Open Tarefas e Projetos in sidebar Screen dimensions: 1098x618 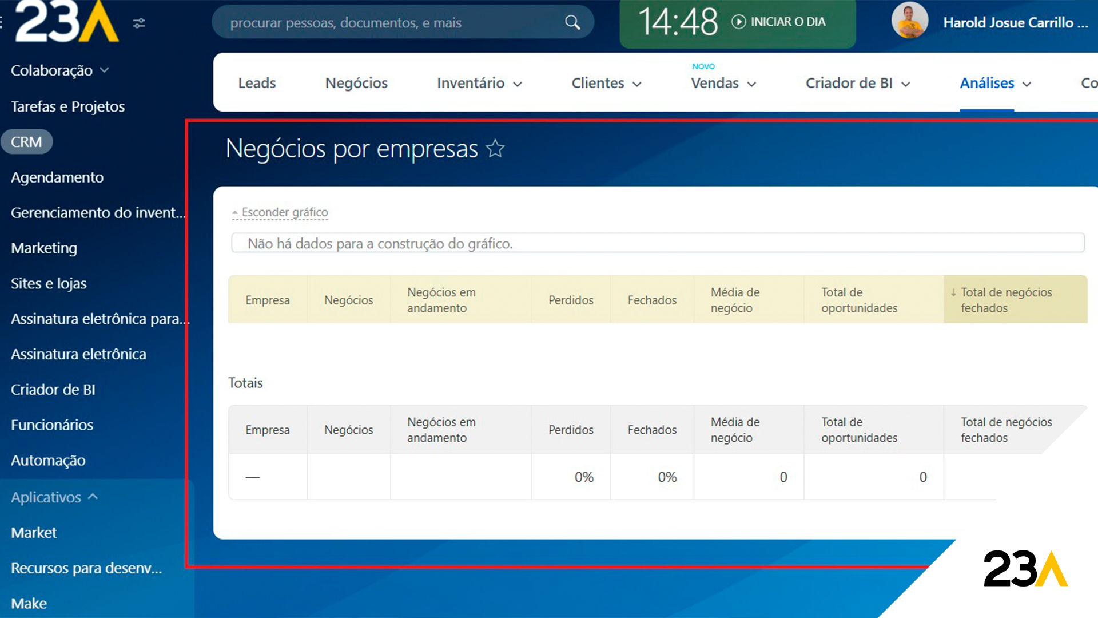click(67, 106)
